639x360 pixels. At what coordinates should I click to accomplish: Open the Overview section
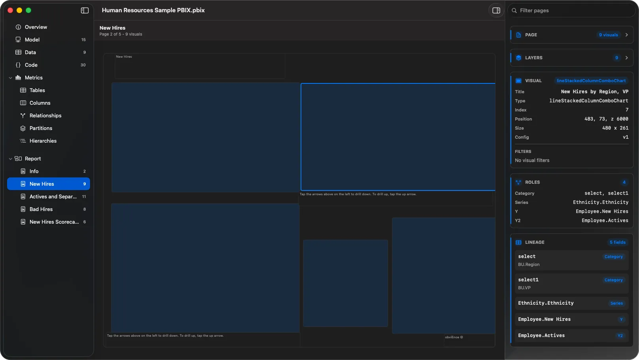click(49, 27)
